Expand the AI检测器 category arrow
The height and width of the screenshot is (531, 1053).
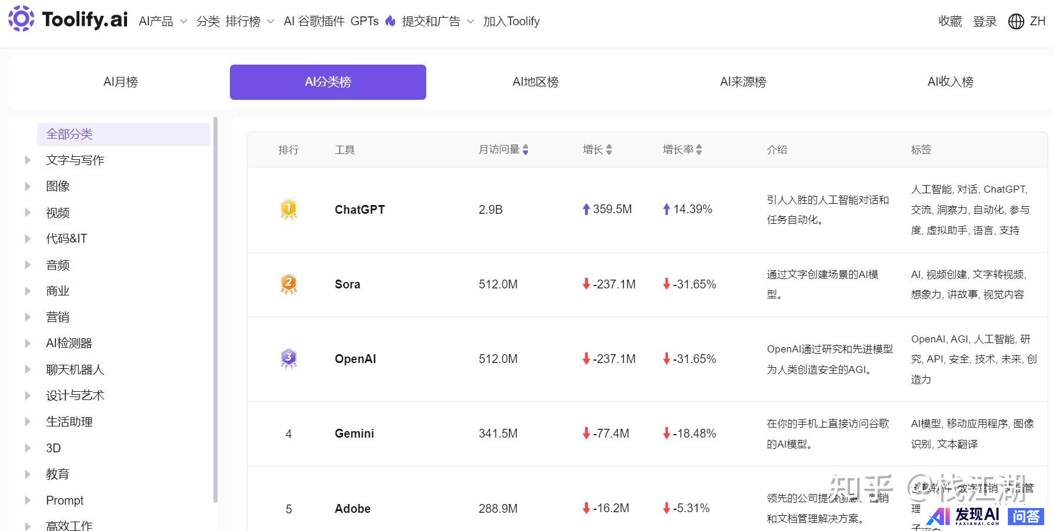coord(27,343)
